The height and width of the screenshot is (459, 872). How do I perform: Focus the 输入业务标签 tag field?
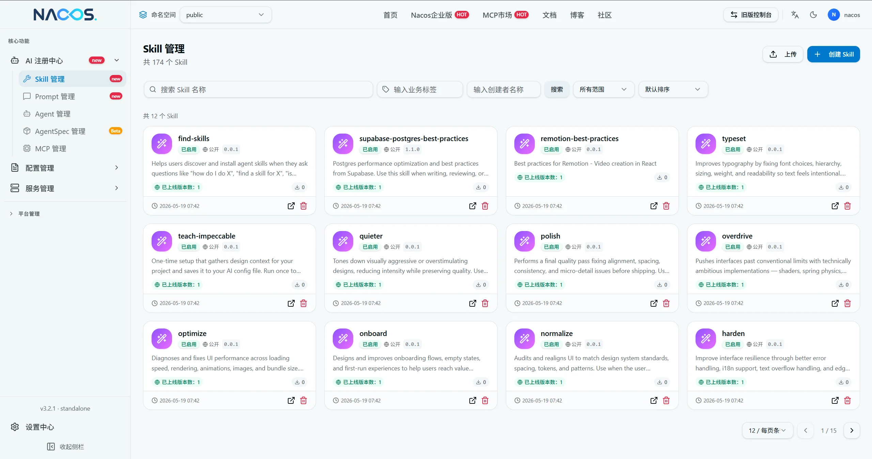coord(420,89)
